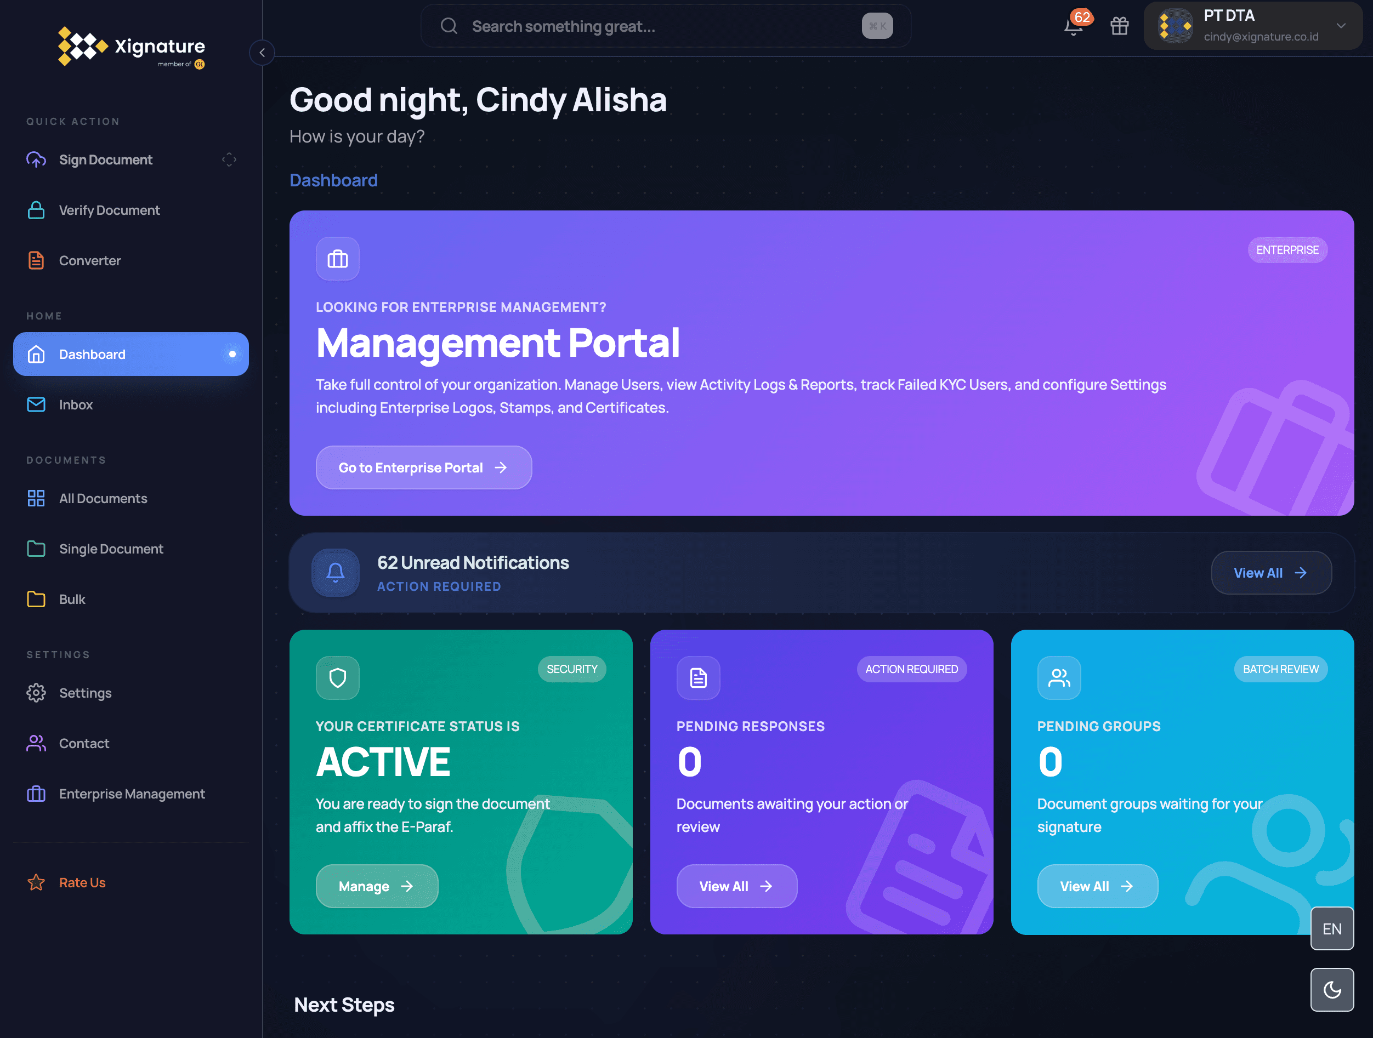The height and width of the screenshot is (1038, 1373).
Task: Click the 62 notification count badge
Action: click(x=1082, y=18)
